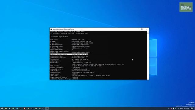Click the System Model HP Compaq line

pos(69,59)
